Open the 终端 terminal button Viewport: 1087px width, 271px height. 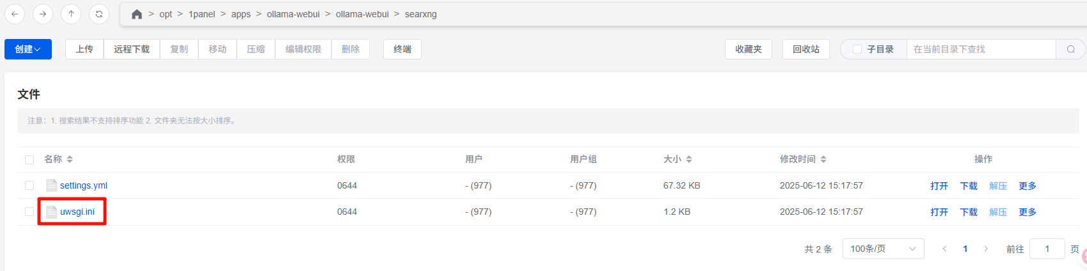click(402, 49)
